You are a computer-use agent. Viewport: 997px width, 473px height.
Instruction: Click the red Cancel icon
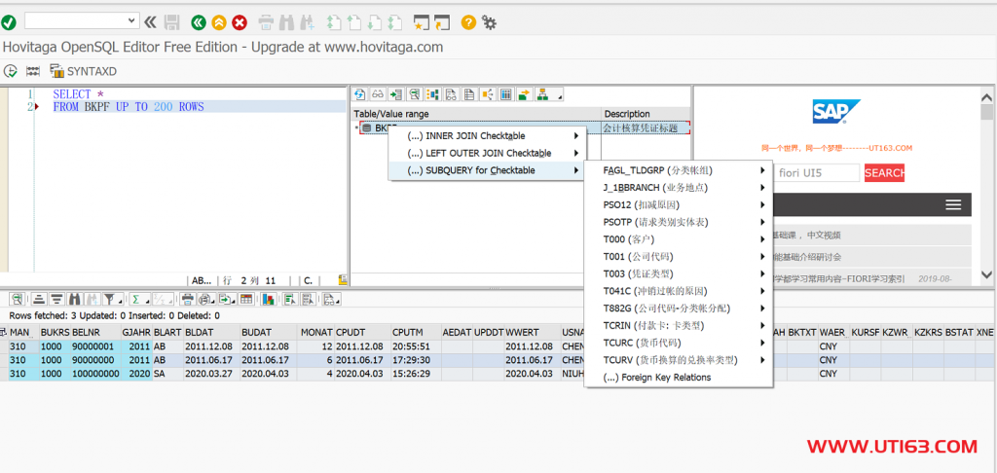click(x=240, y=23)
